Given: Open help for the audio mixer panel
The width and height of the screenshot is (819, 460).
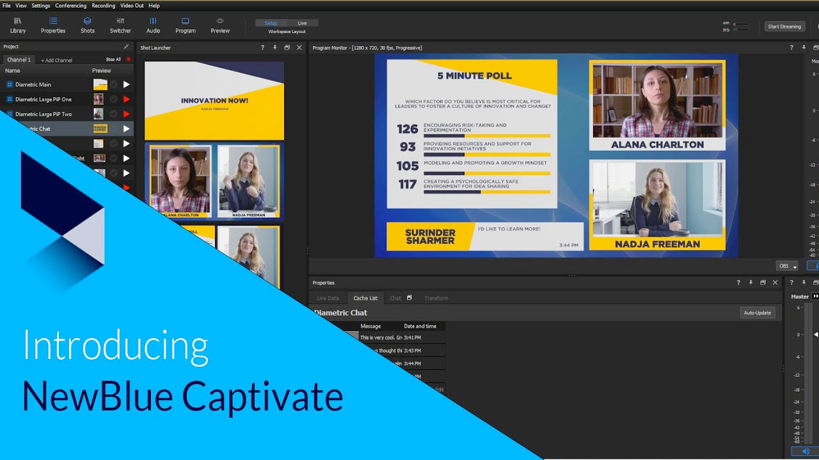Looking at the screenshot, I should [x=791, y=282].
